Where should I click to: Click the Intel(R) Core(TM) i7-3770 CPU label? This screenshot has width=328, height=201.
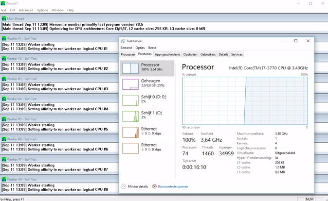tap(268, 68)
